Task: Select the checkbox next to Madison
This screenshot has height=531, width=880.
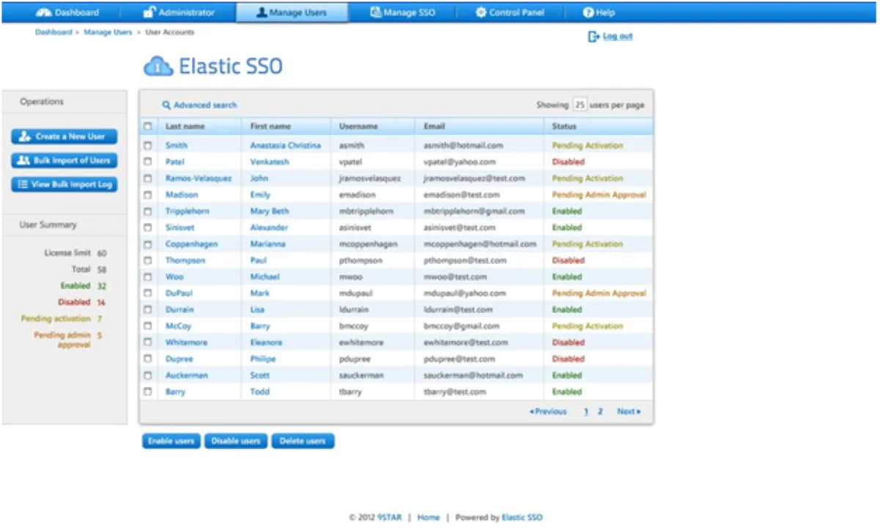Action: 147,195
